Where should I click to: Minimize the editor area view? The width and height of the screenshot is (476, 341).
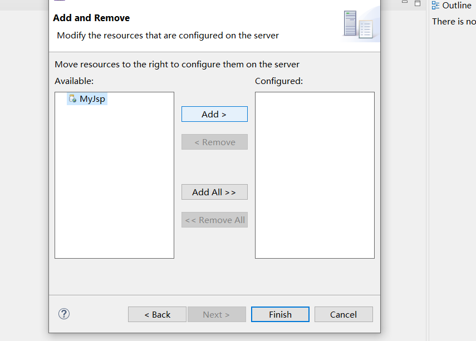(x=404, y=2)
